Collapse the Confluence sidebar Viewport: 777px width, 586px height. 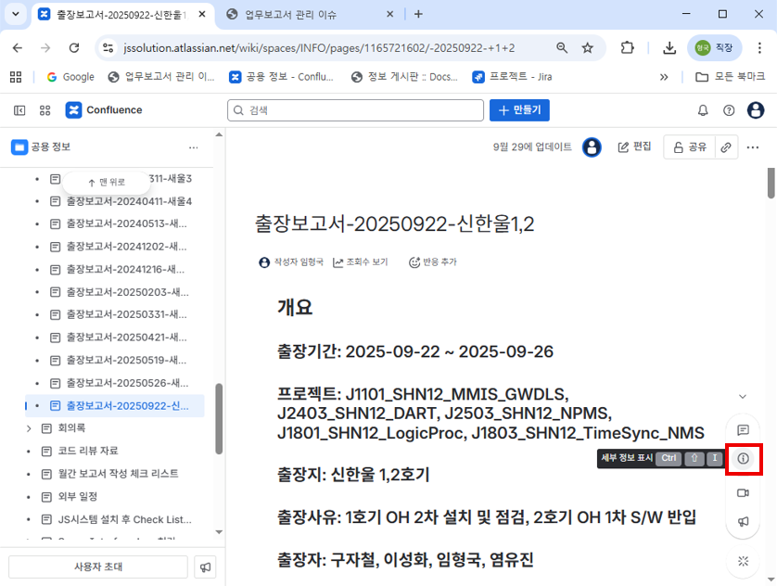(x=19, y=110)
